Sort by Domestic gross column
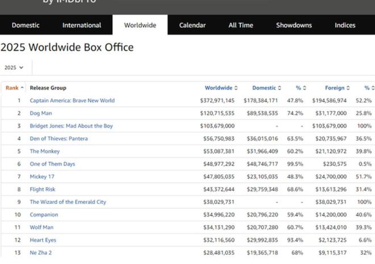Screen dimensions: 375x264 click(266, 88)
